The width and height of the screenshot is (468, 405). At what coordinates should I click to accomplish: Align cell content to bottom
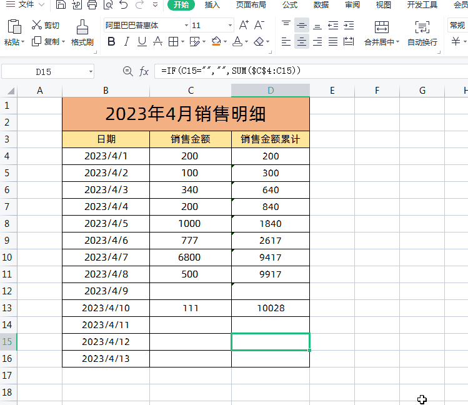[x=317, y=25]
